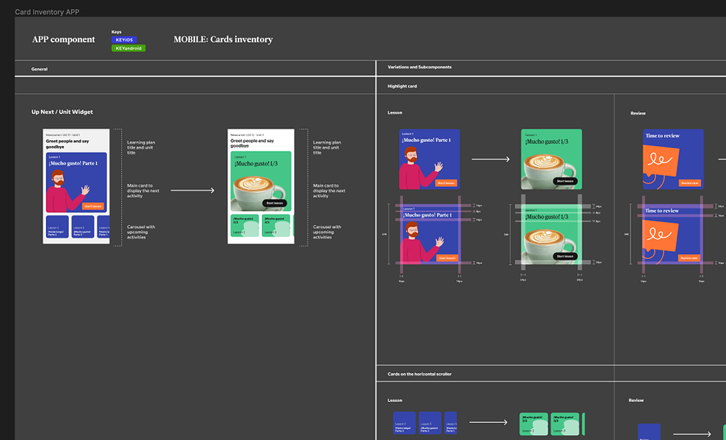726x440 pixels.
Task: Click the Card Inventory APP frame title
Action: point(47,12)
